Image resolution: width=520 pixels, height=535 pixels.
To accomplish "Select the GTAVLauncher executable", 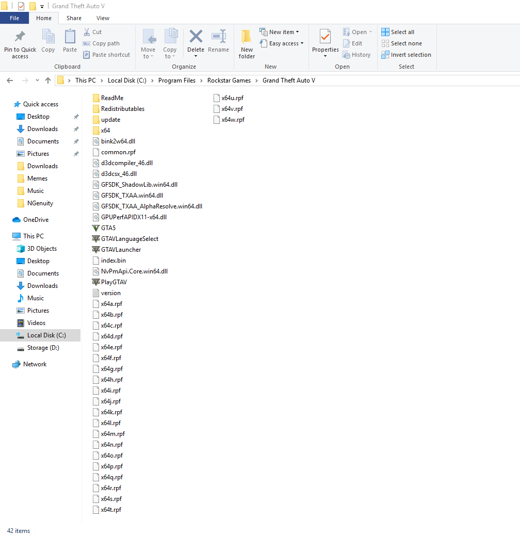I will pos(117,249).
